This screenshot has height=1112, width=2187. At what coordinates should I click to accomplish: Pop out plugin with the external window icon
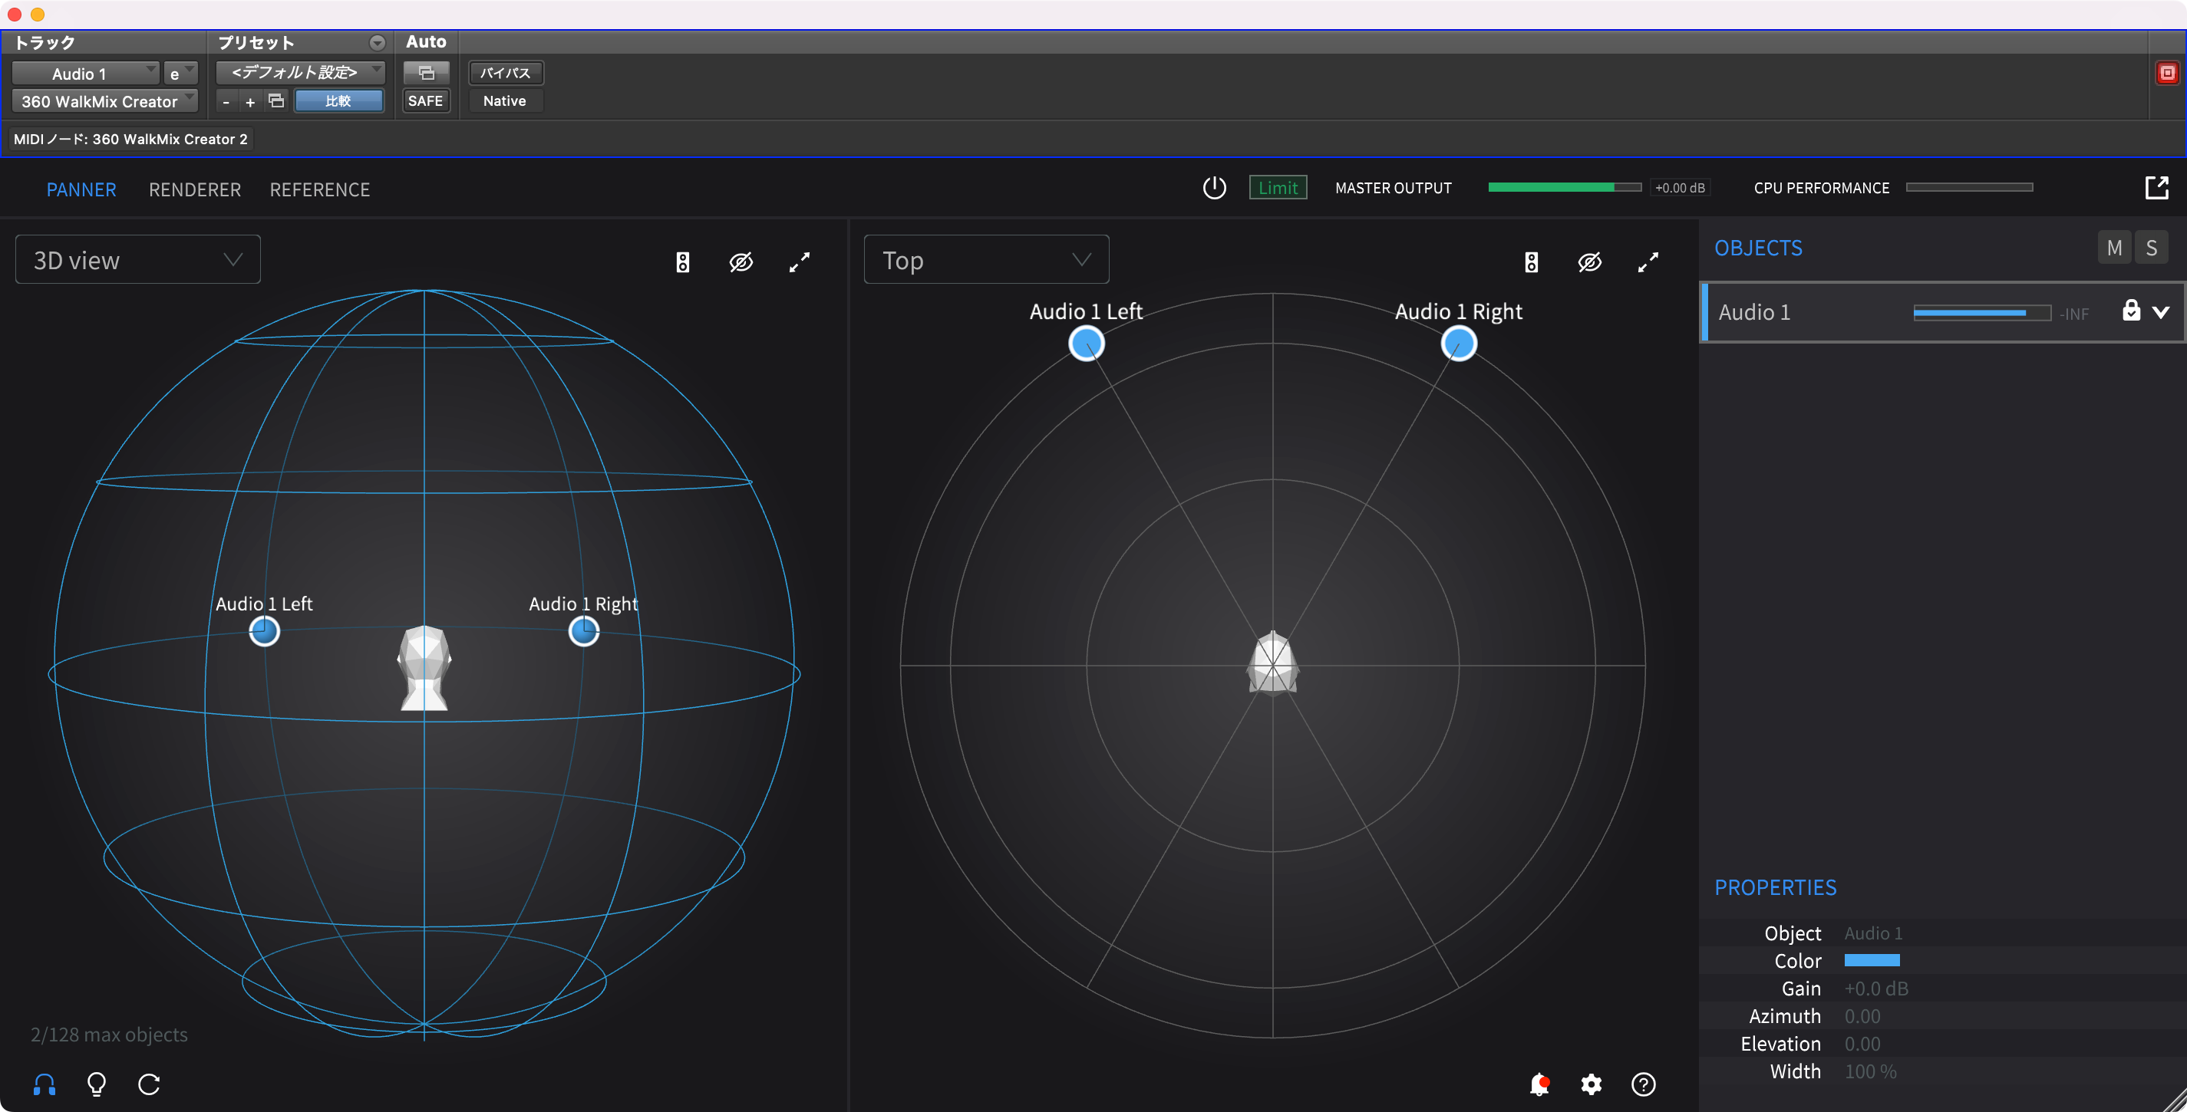(2156, 187)
